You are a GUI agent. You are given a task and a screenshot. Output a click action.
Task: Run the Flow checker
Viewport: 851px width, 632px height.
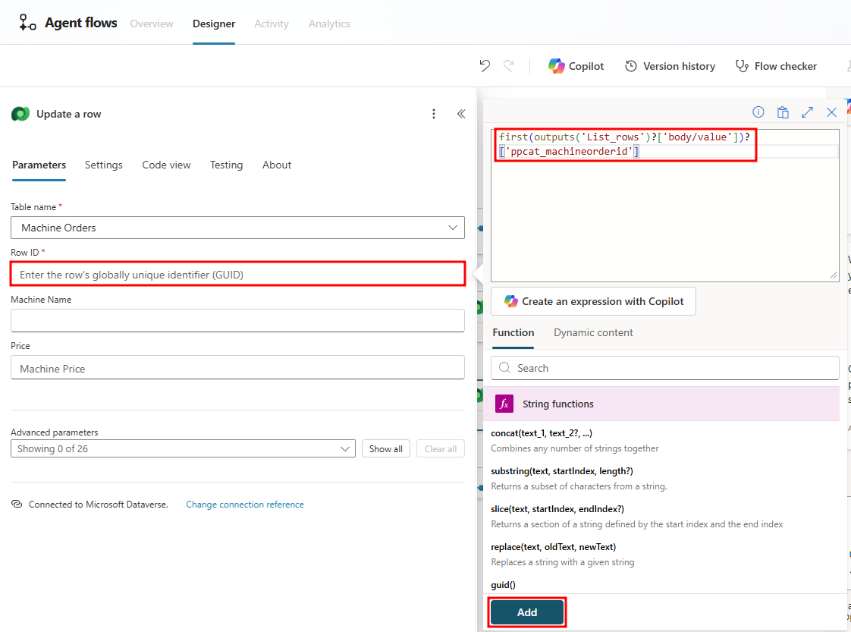click(x=776, y=66)
